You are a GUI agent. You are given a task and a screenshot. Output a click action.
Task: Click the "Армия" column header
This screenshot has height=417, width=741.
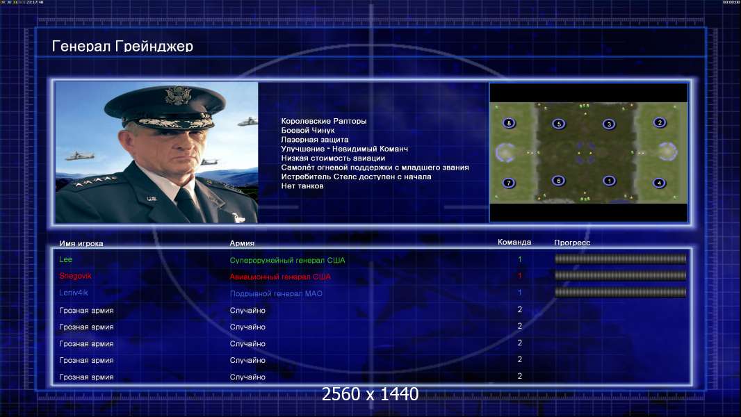pyautogui.click(x=242, y=243)
